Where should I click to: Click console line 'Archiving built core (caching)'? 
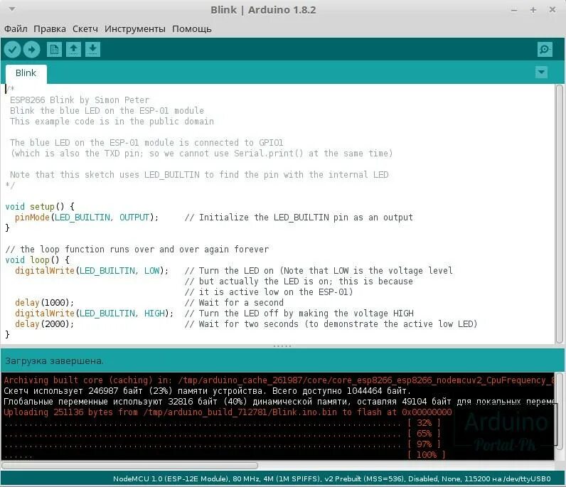pyautogui.click(x=278, y=380)
